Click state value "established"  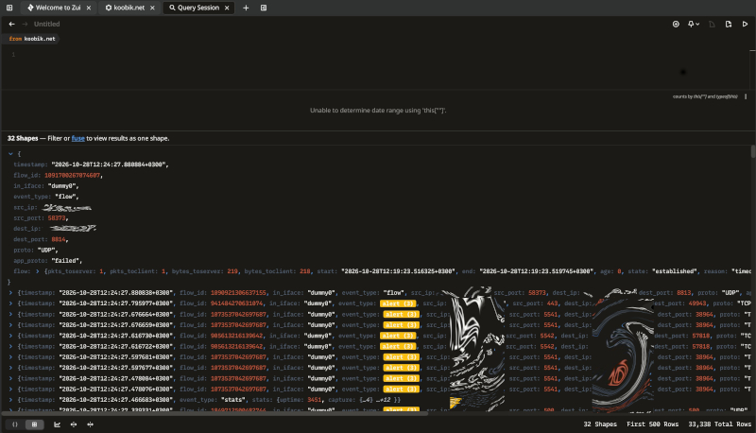tap(674, 271)
